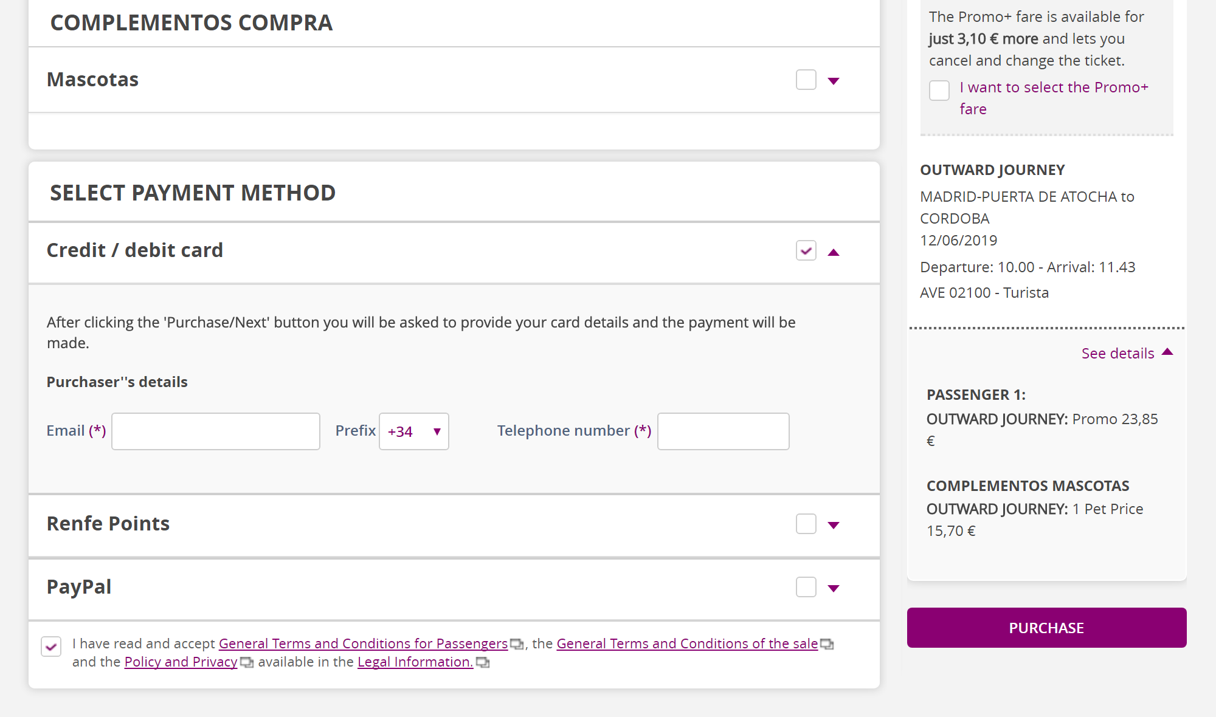Click the PURCHASE button to complete order
This screenshot has width=1216, height=717.
click(x=1045, y=627)
